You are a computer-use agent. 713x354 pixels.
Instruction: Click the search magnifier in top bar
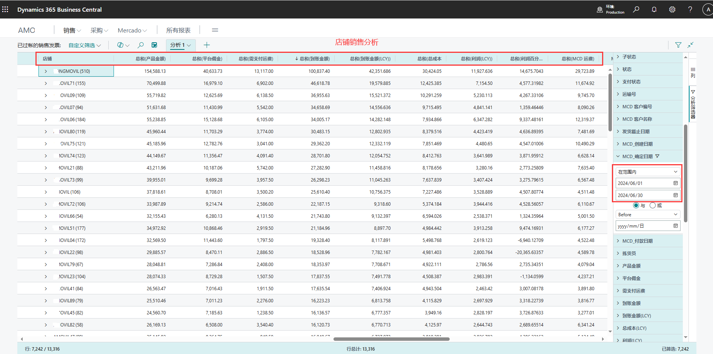[x=636, y=9]
